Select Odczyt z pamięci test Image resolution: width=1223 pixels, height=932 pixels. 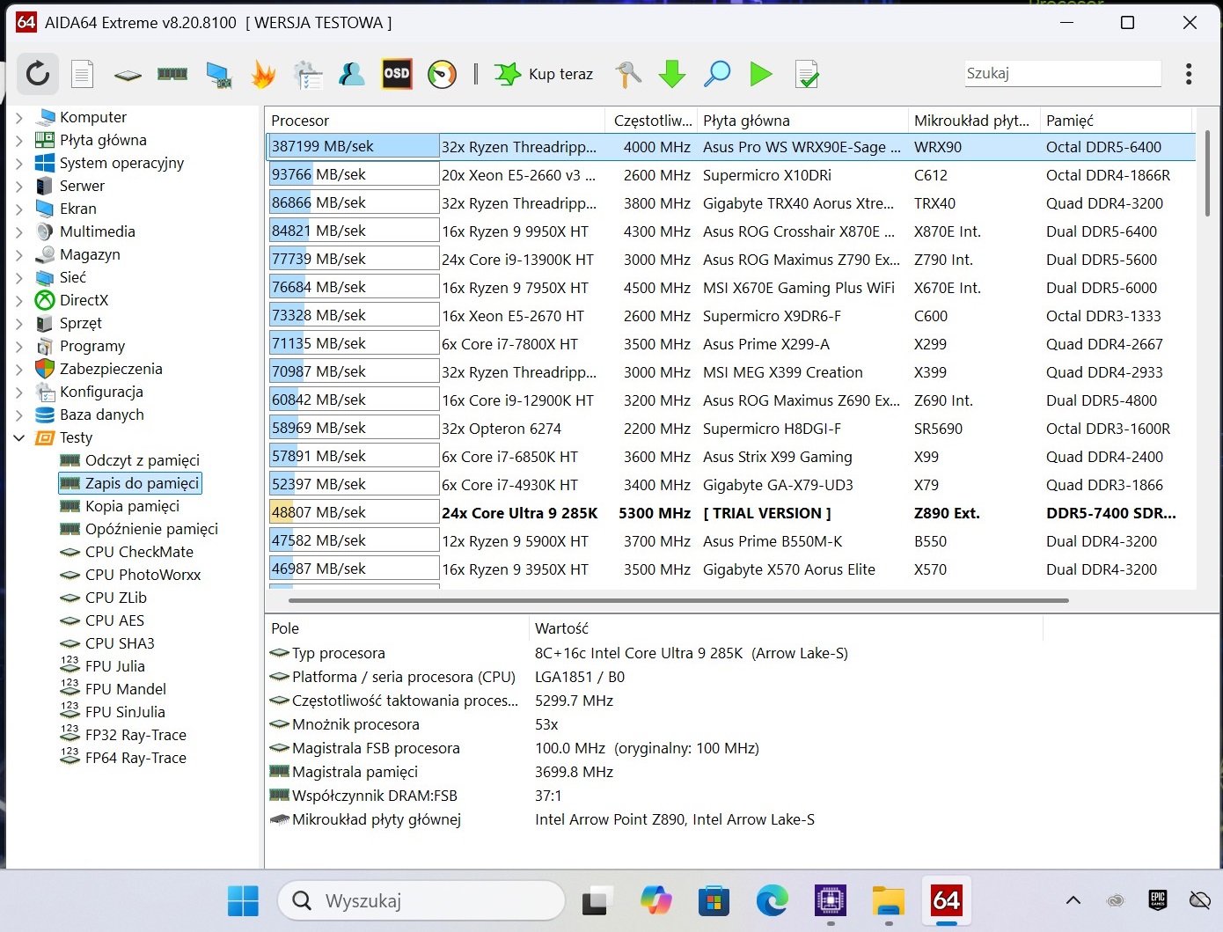[x=142, y=460]
